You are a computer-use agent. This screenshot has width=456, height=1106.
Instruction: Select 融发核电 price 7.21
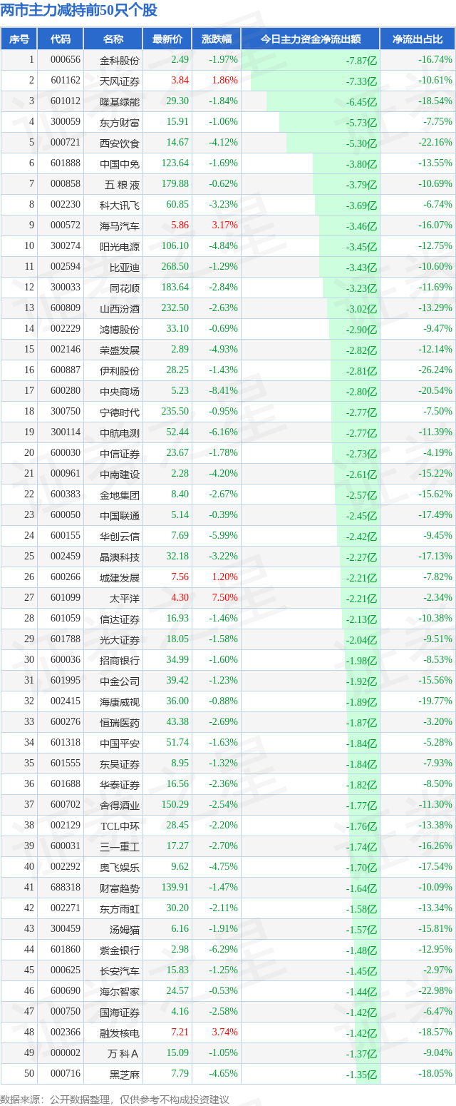click(x=180, y=1033)
